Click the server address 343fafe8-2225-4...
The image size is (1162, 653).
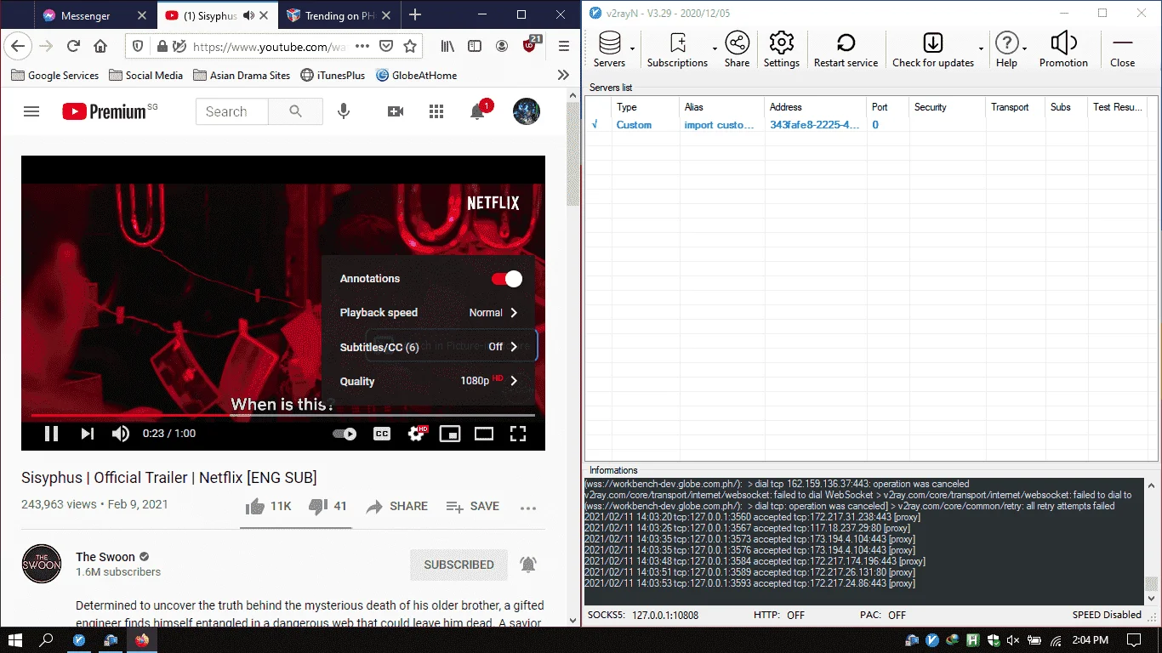point(814,125)
